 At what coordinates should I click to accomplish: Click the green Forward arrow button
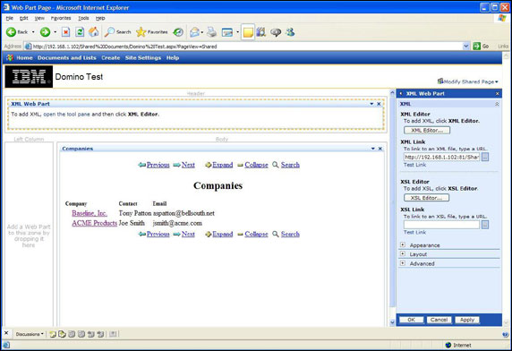(45, 32)
